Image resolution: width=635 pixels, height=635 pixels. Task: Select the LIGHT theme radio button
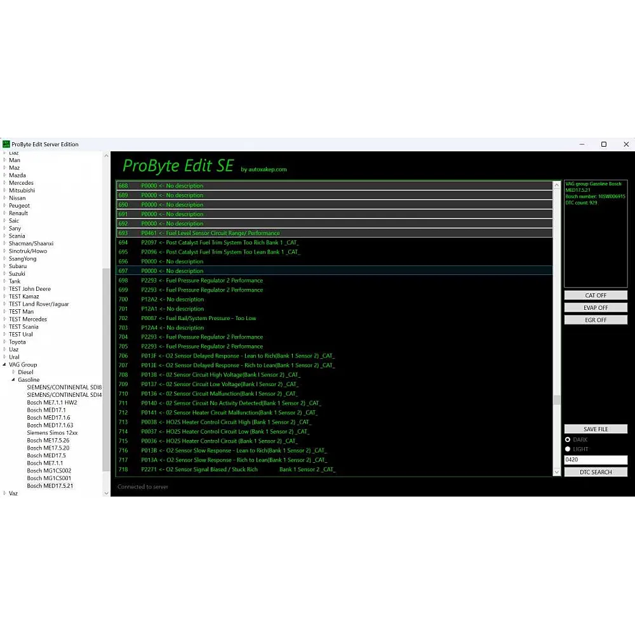point(568,449)
